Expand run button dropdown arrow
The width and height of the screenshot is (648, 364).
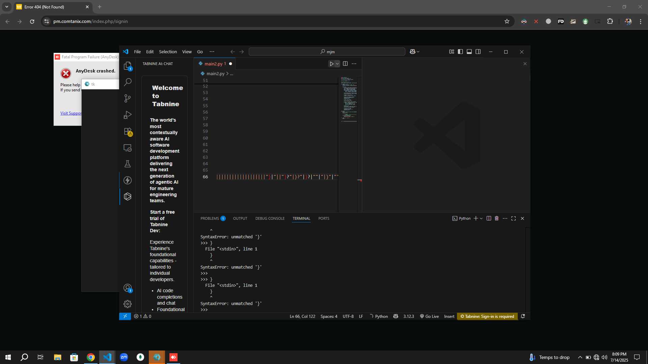coord(337,64)
